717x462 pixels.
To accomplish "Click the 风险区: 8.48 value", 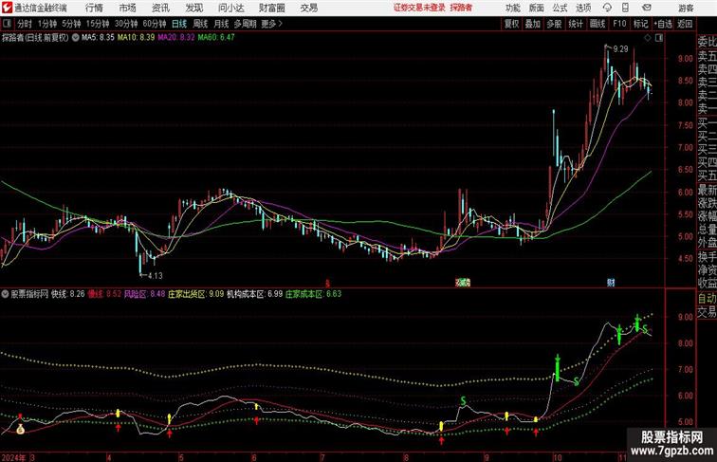I will click(x=144, y=294).
